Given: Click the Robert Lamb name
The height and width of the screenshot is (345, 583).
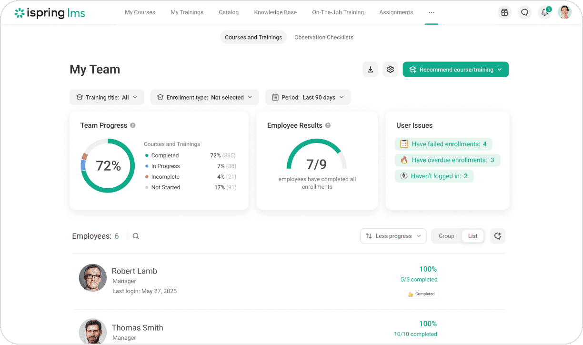Looking at the screenshot, I should click(134, 271).
